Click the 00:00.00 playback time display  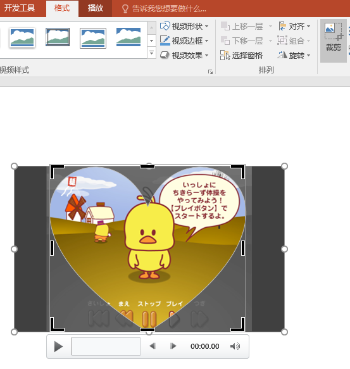click(205, 346)
